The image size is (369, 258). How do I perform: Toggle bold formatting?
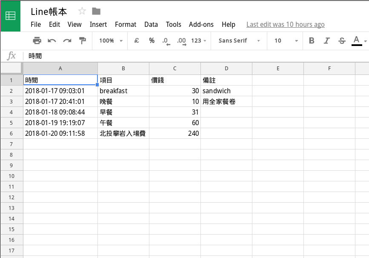(x=312, y=41)
